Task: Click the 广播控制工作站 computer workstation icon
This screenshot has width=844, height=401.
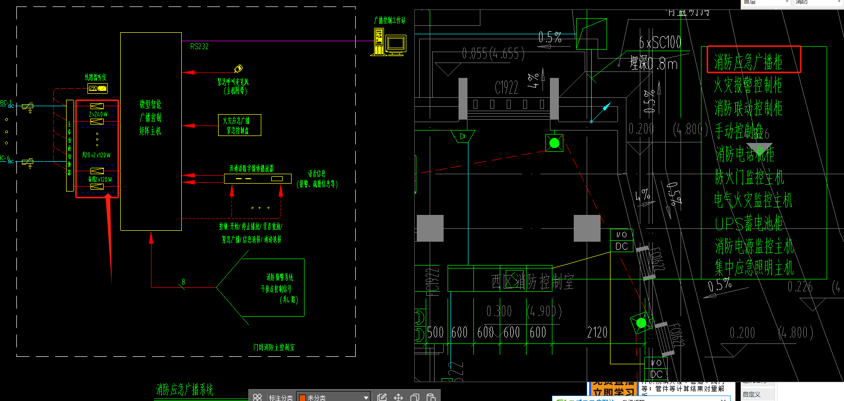Action: tap(388, 41)
